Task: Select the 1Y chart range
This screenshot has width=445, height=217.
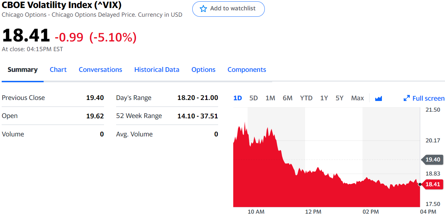Action: click(324, 98)
